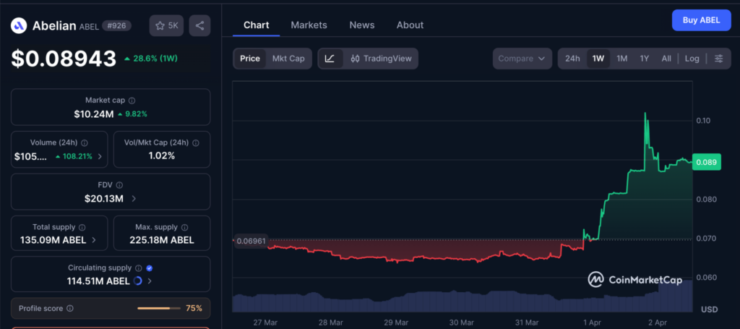This screenshot has width=740, height=329.
Task: Switch to the About tab
Action: click(x=410, y=25)
